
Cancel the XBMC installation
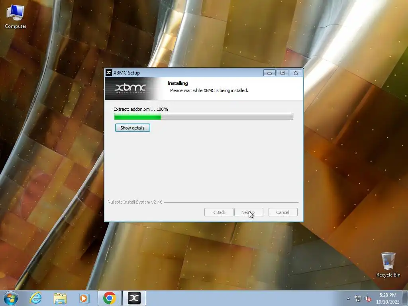click(x=283, y=212)
